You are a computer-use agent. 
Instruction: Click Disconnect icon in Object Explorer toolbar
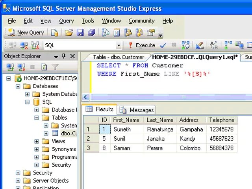22,67
